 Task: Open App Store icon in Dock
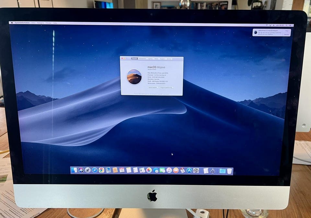tap(189, 171)
